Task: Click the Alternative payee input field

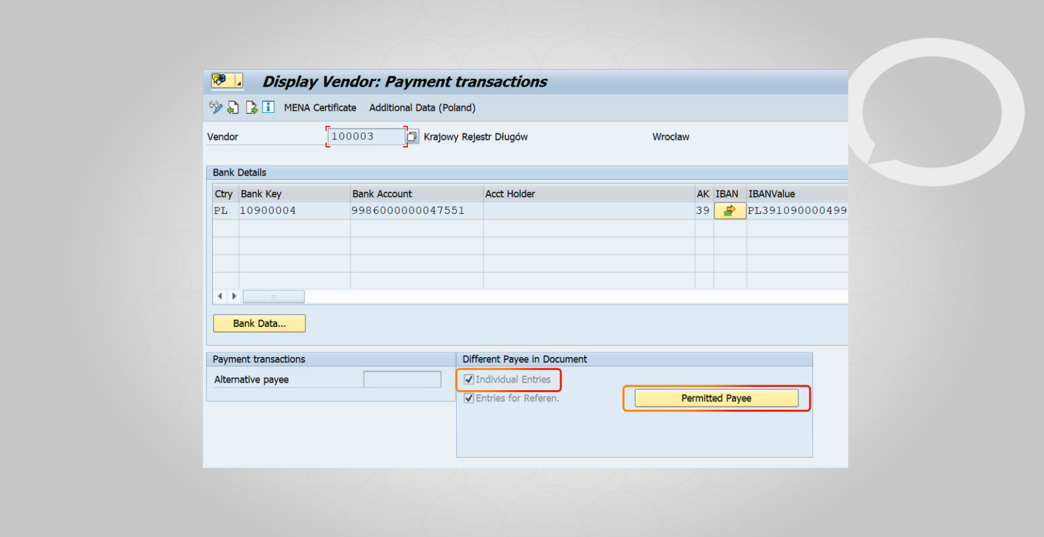Action: [x=402, y=379]
